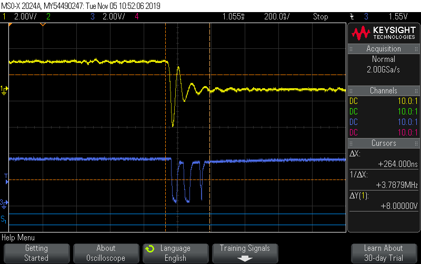Click the trigger source 3 indicator
This screenshot has width=421, height=264.
point(366,17)
